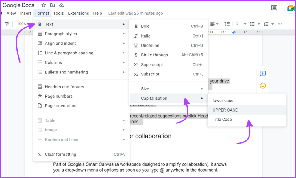
Task: Expand the Columns submenu
Action: click(81, 62)
